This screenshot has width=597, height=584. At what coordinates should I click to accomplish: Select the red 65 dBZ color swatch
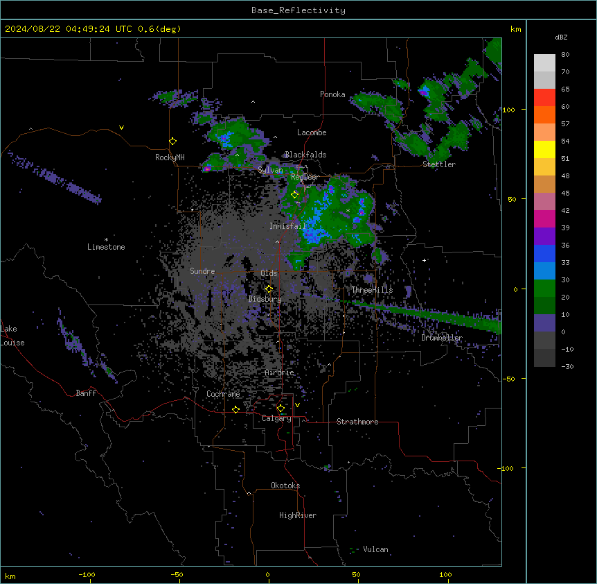544,98
